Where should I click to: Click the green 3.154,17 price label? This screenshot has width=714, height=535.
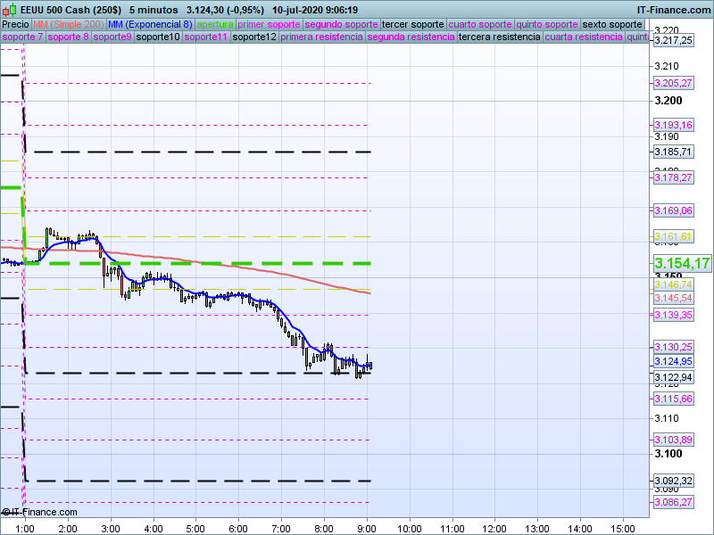(682, 264)
